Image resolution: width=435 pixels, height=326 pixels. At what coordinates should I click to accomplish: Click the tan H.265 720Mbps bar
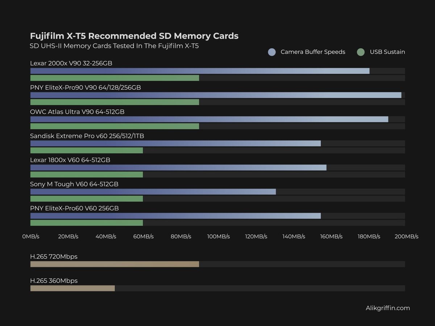[x=114, y=264]
